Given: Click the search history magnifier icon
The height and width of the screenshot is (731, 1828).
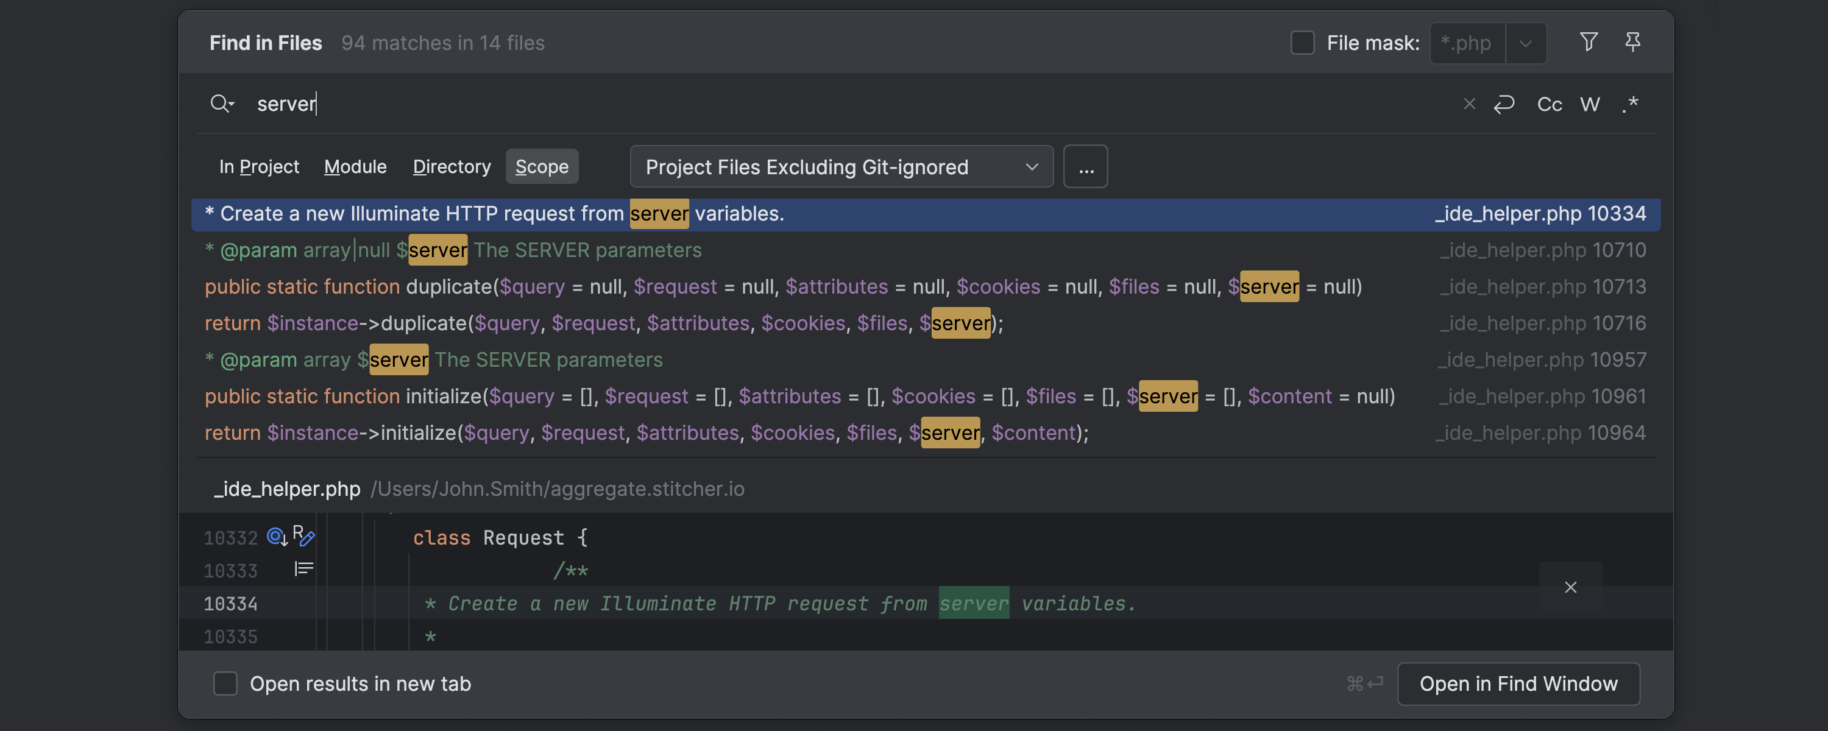Looking at the screenshot, I should [221, 104].
